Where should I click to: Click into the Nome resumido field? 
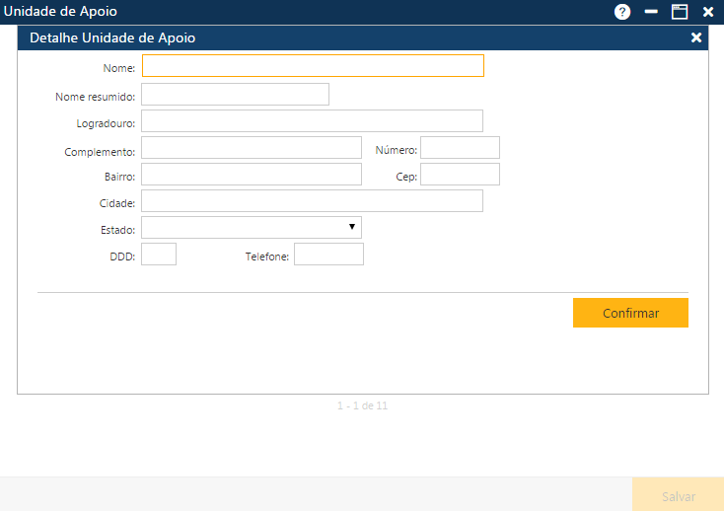pyautogui.click(x=235, y=94)
